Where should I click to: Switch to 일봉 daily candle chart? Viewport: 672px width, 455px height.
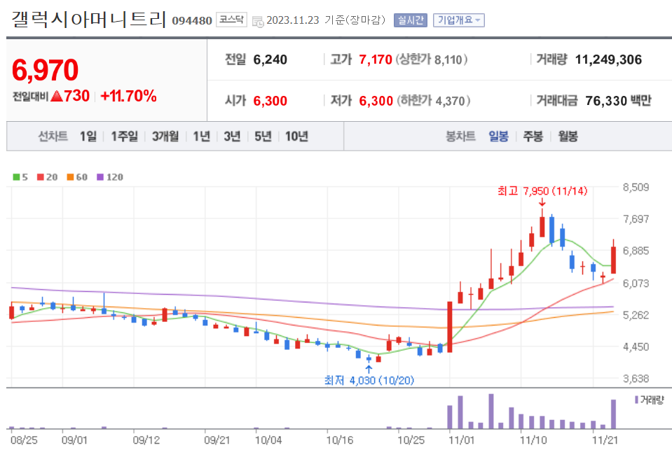pos(498,136)
